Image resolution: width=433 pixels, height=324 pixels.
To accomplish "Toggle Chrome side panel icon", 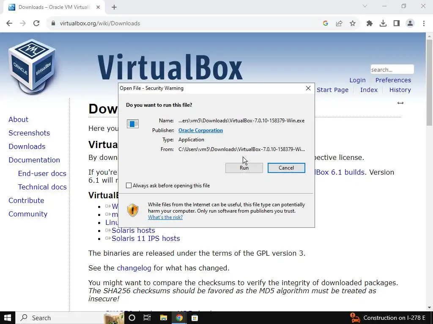I will (x=397, y=24).
